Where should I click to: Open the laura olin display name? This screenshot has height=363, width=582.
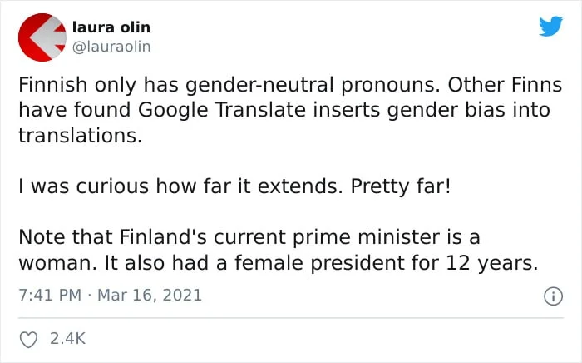point(111,27)
